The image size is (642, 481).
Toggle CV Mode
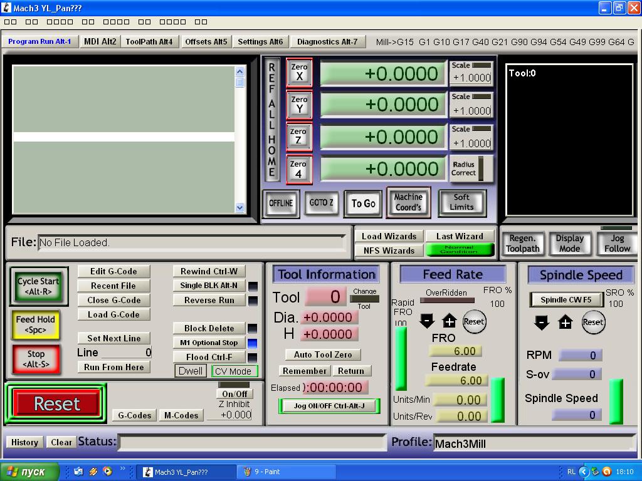234,371
